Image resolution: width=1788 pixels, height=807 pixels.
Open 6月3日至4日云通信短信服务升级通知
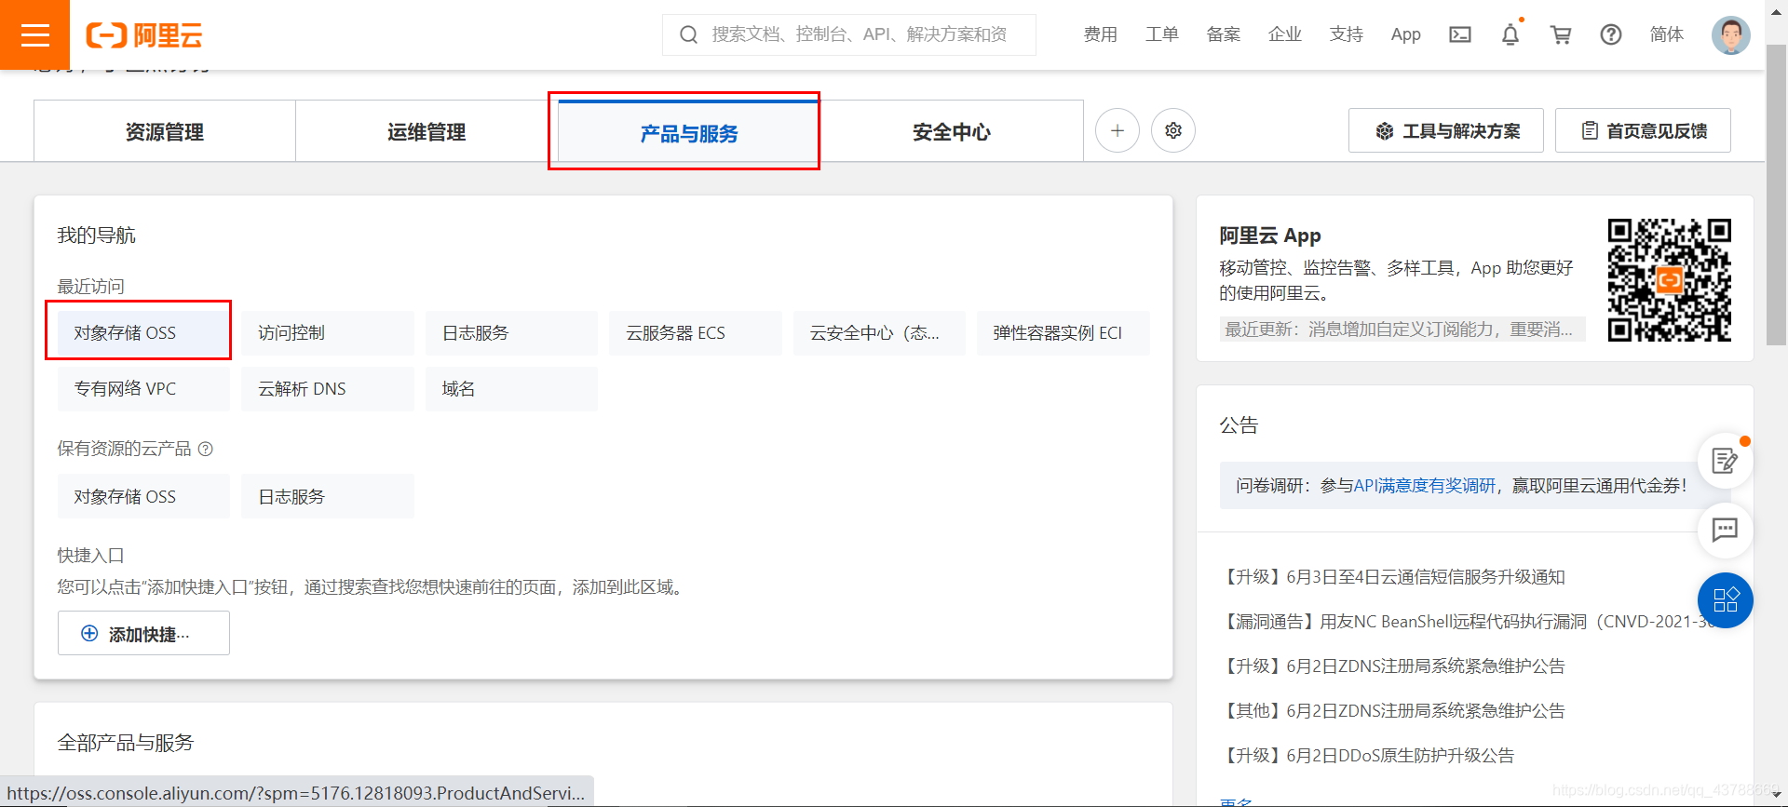pyautogui.click(x=1392, y=576)
